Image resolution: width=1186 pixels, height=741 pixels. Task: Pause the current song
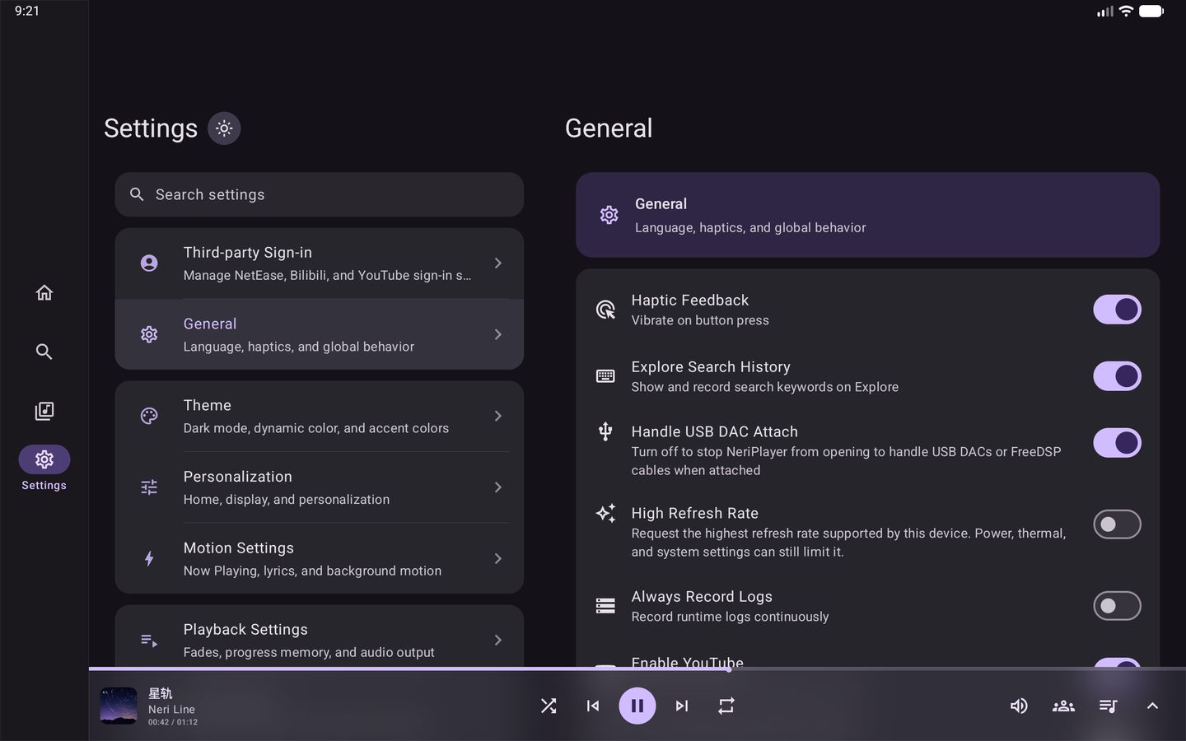coord(637,706)
